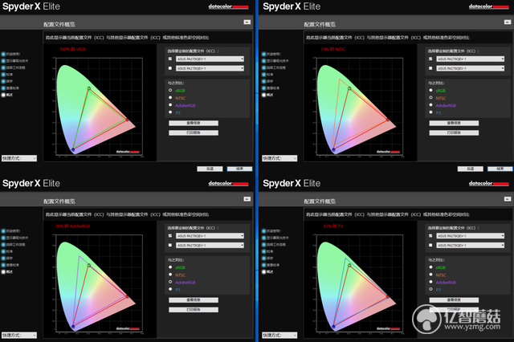Open second ASUS PA278QEV-1 dropdown in 74% NTSC window
Viewport: 514px width, 342px height.
coord(471,68)
